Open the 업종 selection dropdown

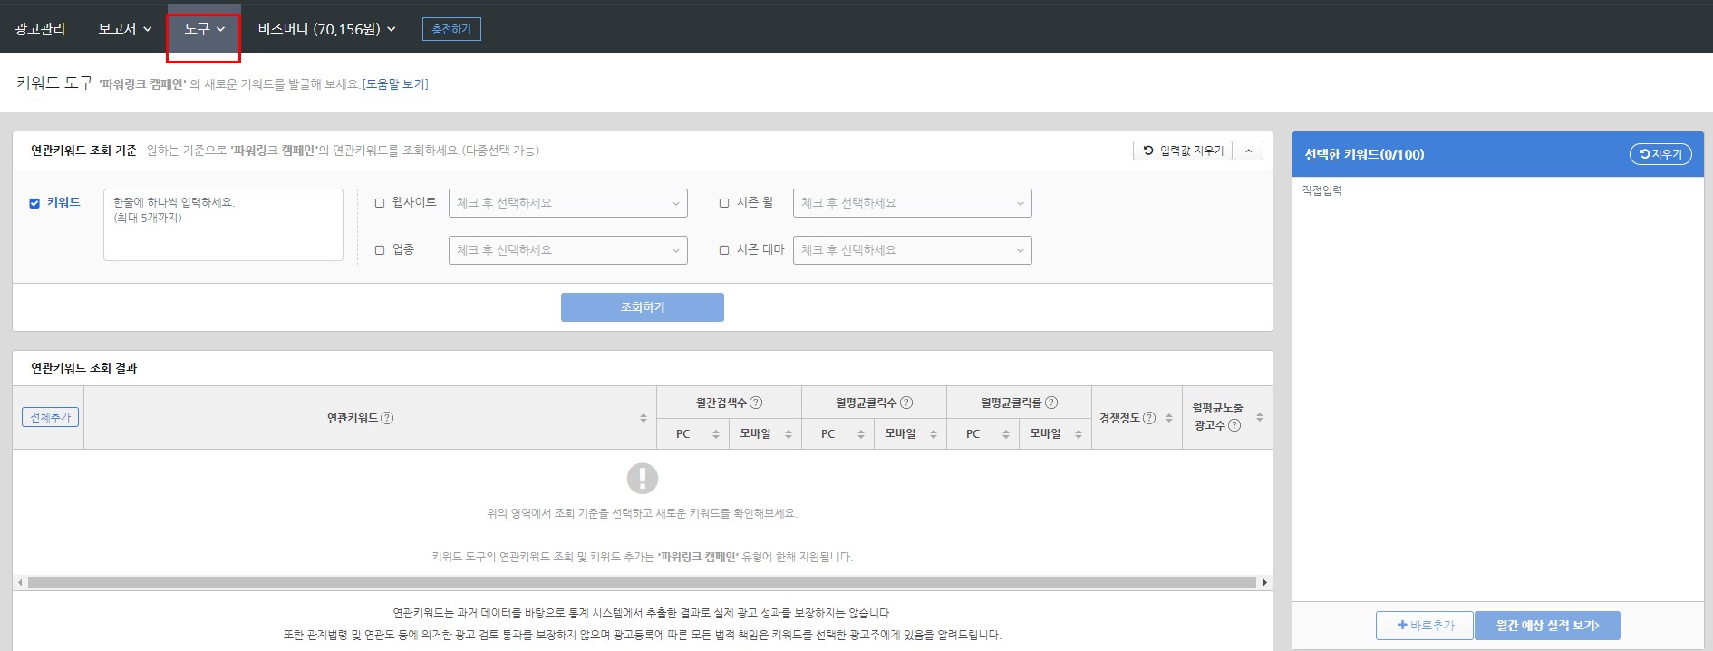(x=568, y=250)
